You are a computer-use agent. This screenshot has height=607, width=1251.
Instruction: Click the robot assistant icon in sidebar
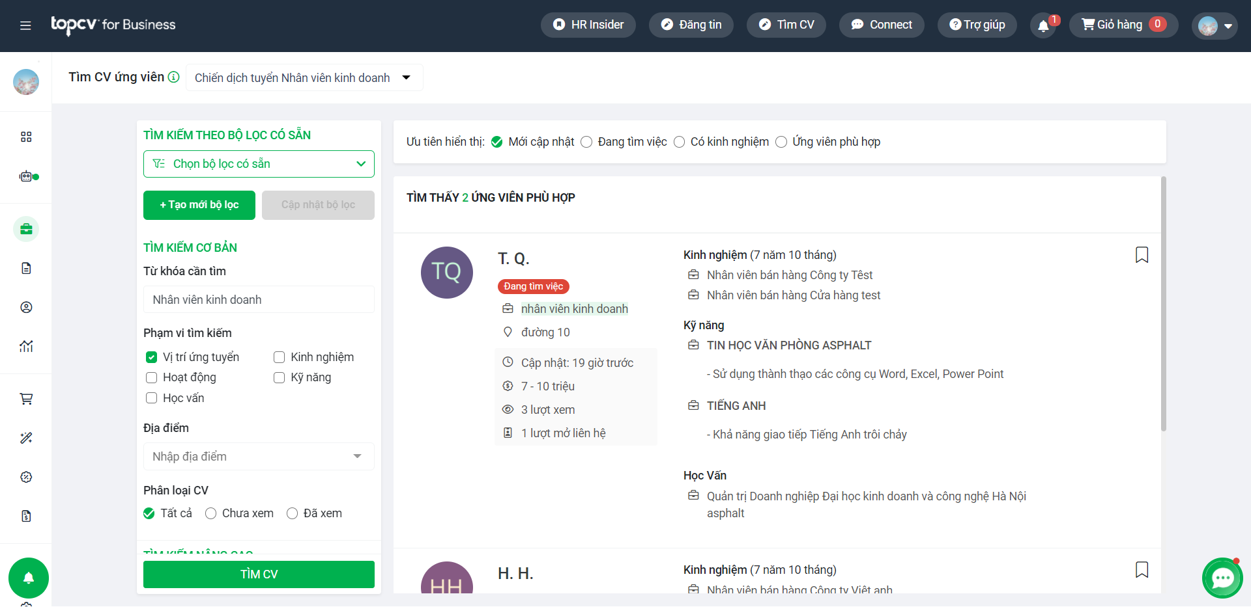[x=26, y=176]
